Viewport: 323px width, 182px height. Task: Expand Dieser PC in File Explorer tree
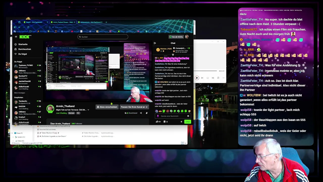12,133
